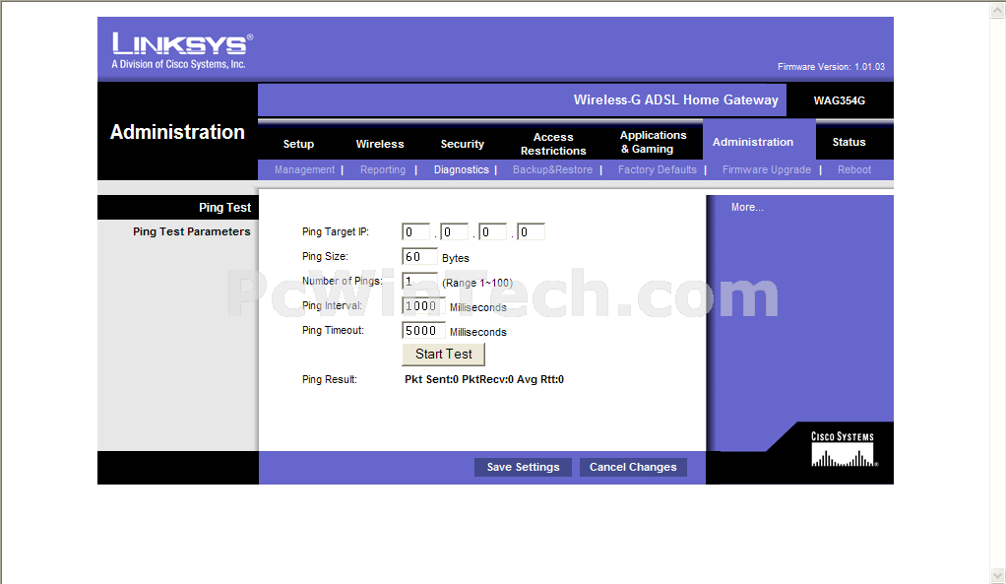Open the Reboot sub-tab
Viewport: 1006px width, 584px height.
pyautogui.click(x=854, y=169)
